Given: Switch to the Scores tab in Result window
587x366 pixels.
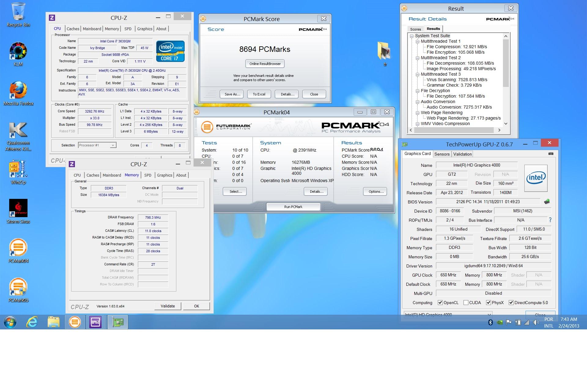Looking at the screenshot, I should coord(415,29).
